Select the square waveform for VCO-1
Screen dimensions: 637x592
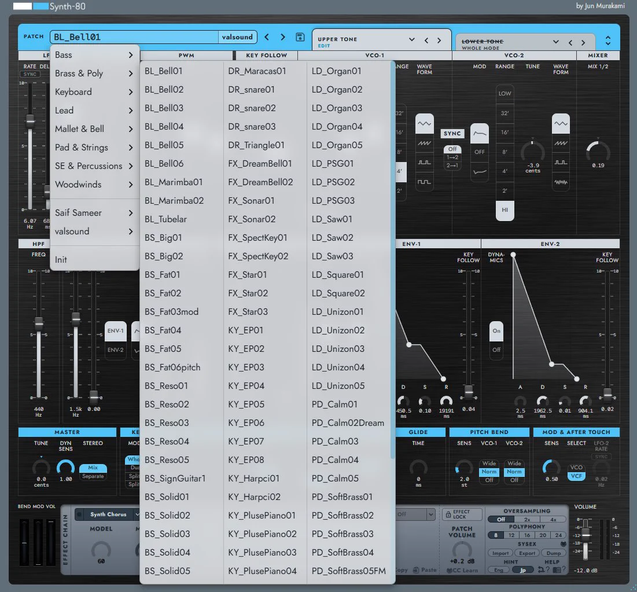click(424, 182)
